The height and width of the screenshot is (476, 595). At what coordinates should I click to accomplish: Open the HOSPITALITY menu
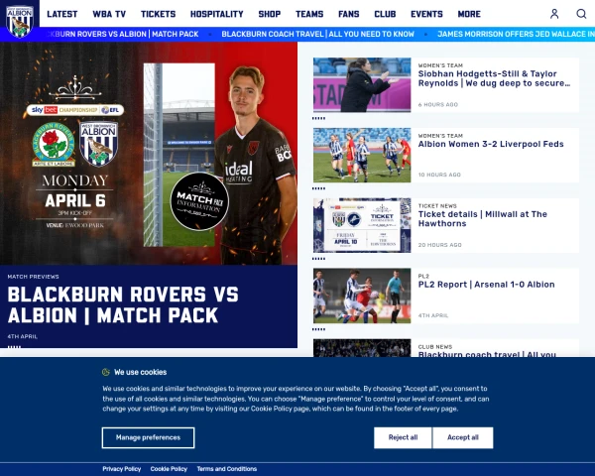coord(216,14)
